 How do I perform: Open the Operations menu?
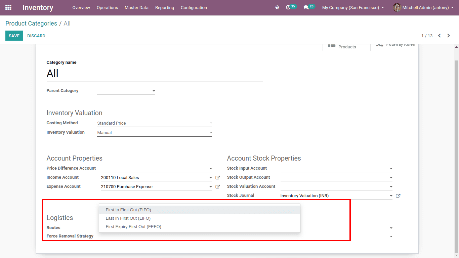(x=107, y=7)
